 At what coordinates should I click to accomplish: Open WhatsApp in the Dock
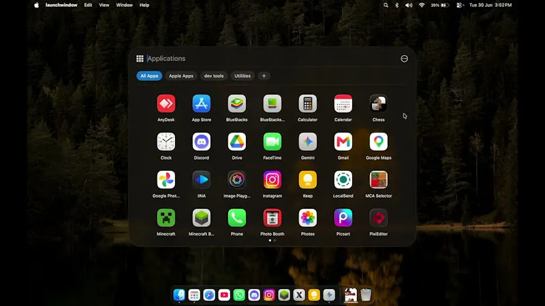coord(239,295)
